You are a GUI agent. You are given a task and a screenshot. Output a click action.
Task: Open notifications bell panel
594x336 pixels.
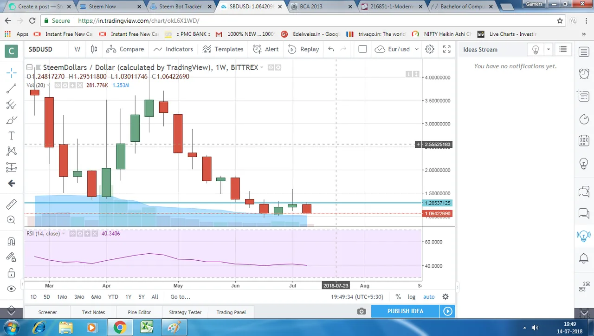pyautogui.click(x=584, y=258)
